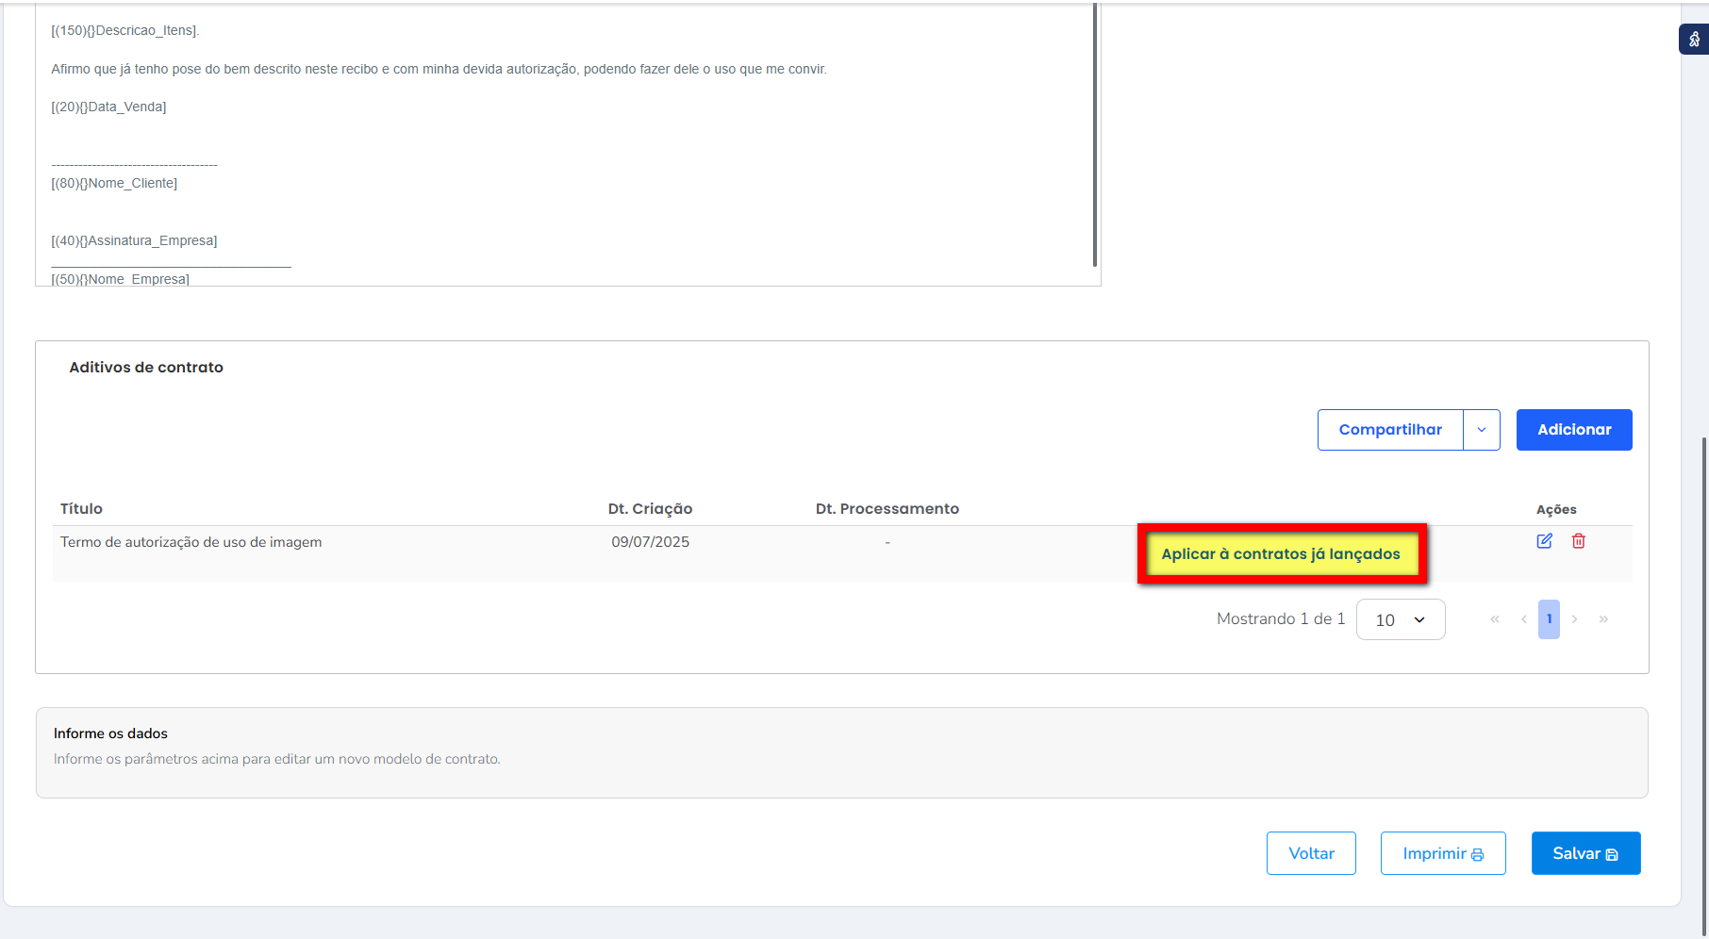
Task: Edit the Termo de autorização aditivo
Action: (1544, 541)
